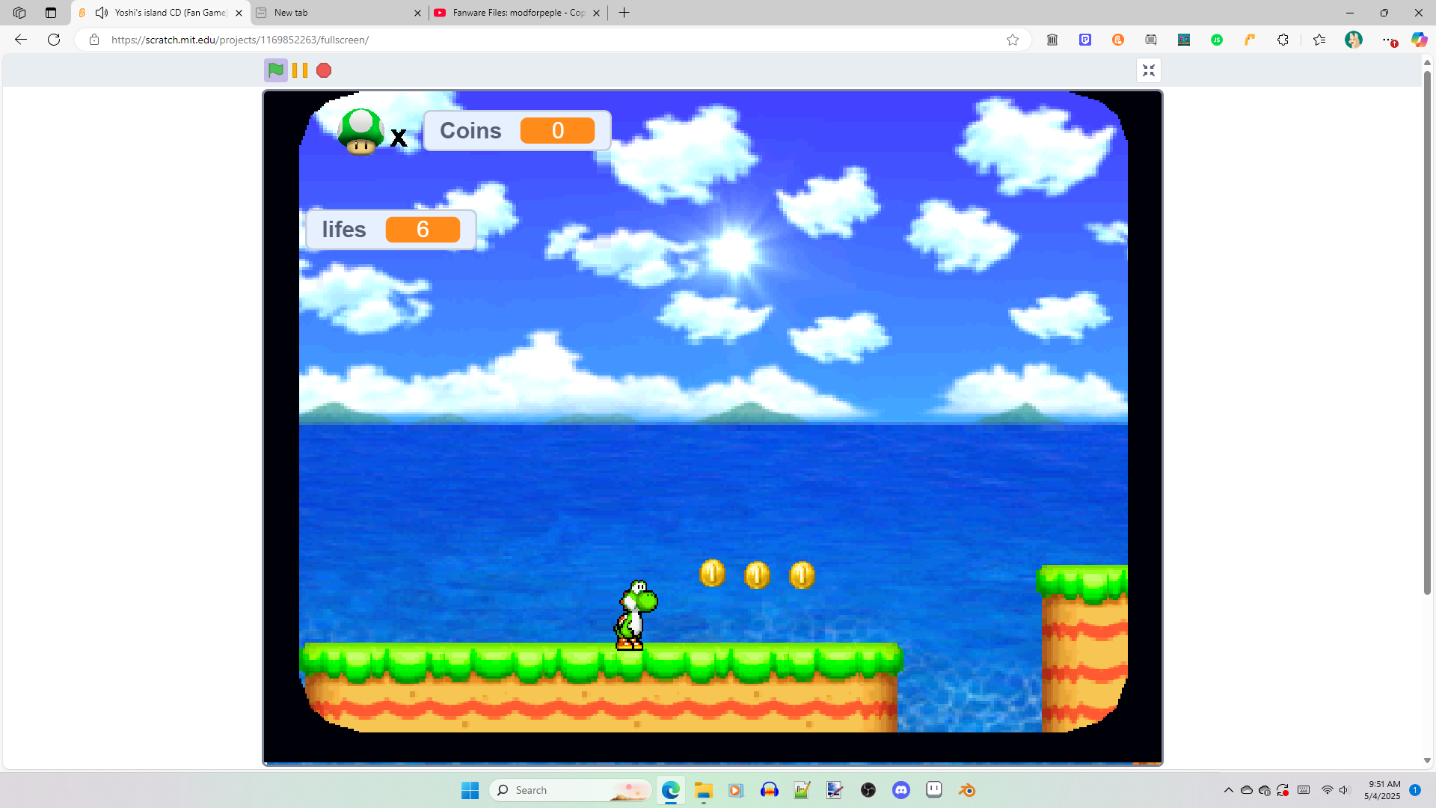Click the taskbar Search box
The width and height of the screenshot is (1436, 808).
tap(571, 790)
